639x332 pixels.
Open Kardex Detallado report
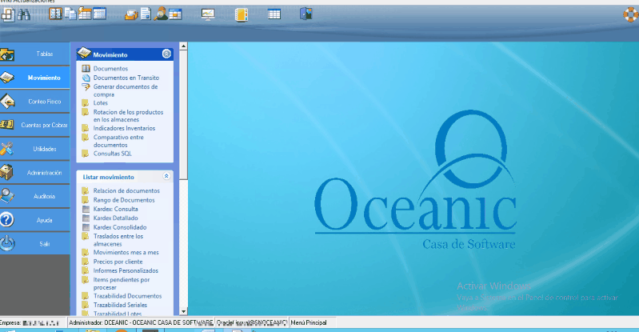(x=115, y=218)
